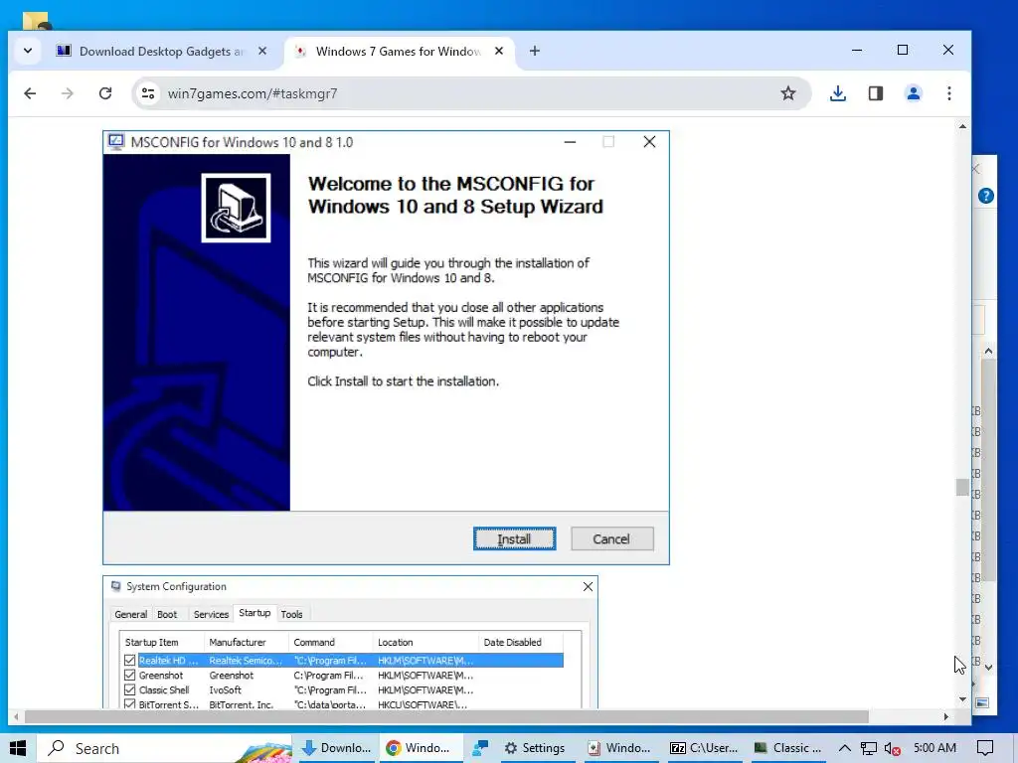Open Chrome three-dot menu

949,93
